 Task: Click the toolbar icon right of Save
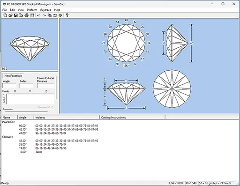pos(21,15)
